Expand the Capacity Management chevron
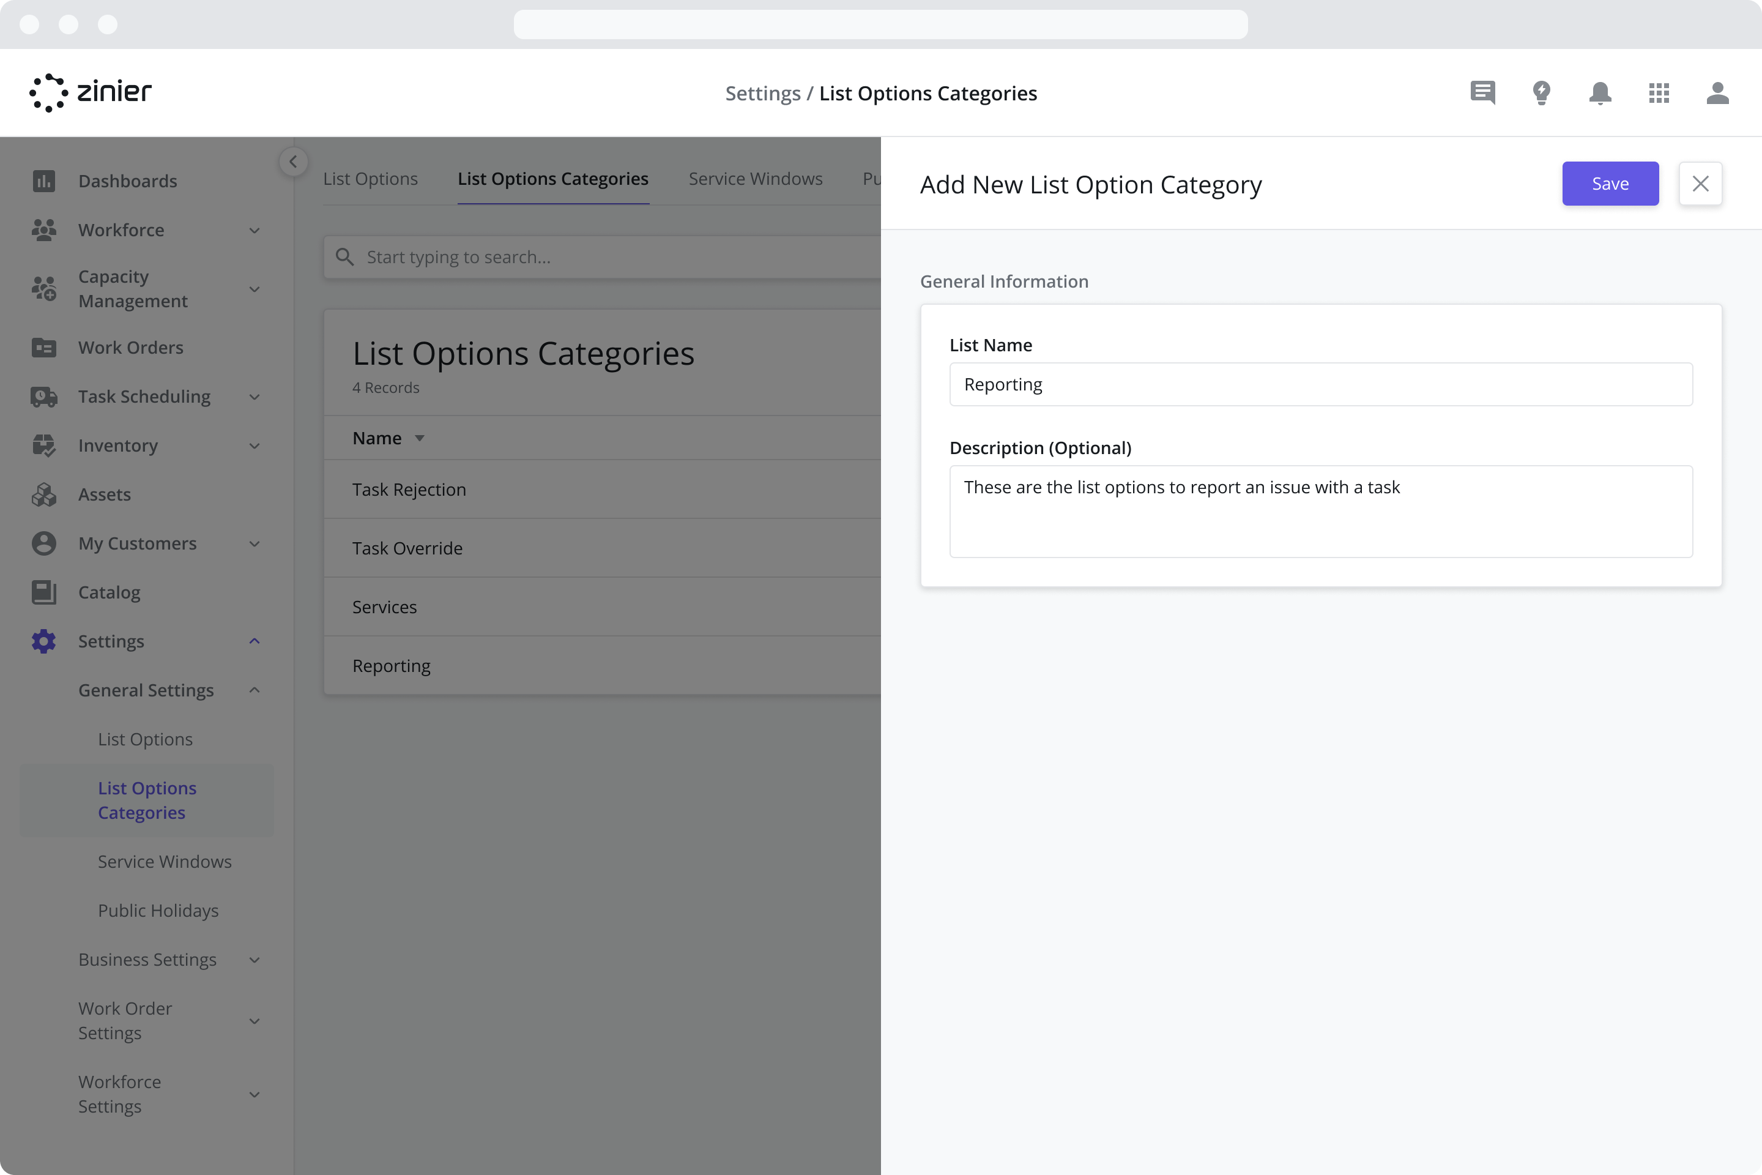This screenshot has height=1175, width=1762. [x=255, y=288]
